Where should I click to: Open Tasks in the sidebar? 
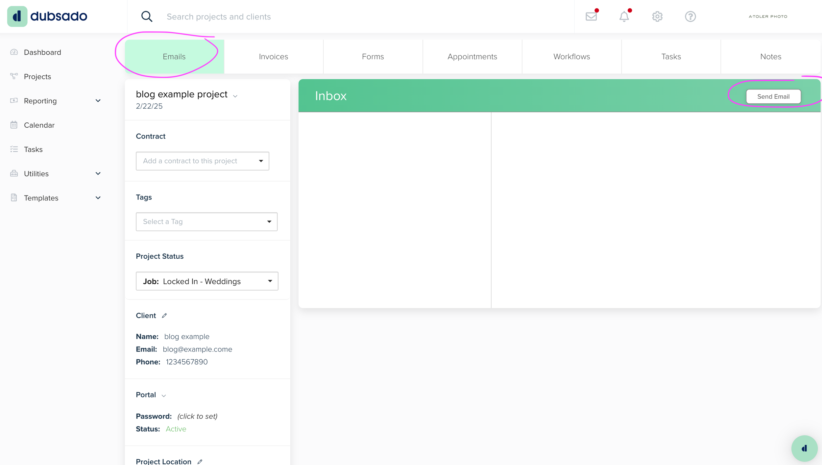tap(33, 149)
